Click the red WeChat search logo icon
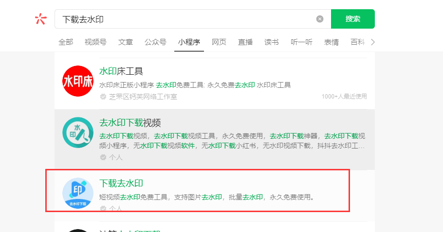 [40, 19]
